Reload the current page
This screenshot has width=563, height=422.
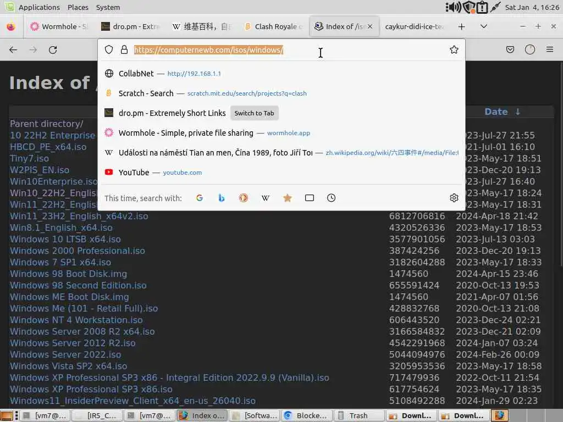pos(53,50)
